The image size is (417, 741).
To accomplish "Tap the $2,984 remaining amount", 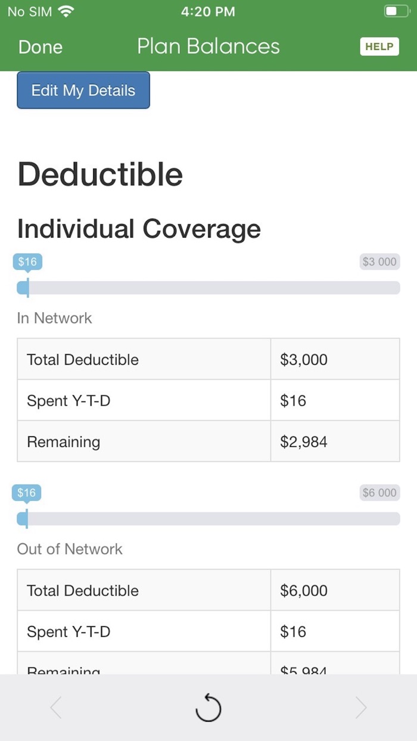I will [x=304, y=442].
